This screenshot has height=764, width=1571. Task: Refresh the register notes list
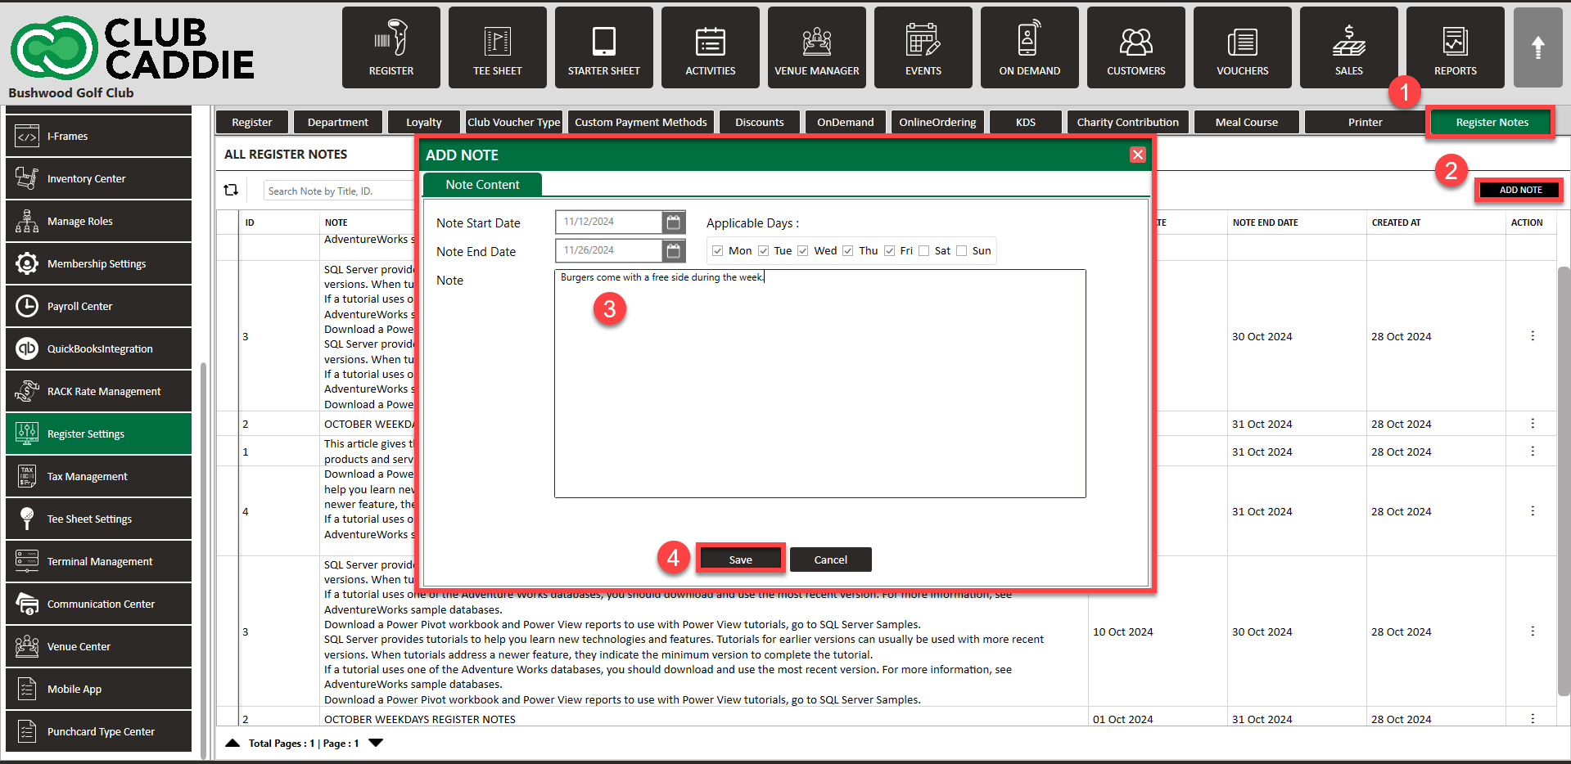tap(231, 190)
